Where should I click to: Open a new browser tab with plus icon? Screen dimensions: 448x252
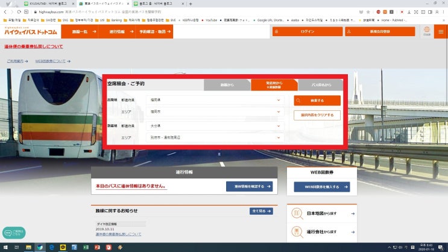(x=191, y=4)
